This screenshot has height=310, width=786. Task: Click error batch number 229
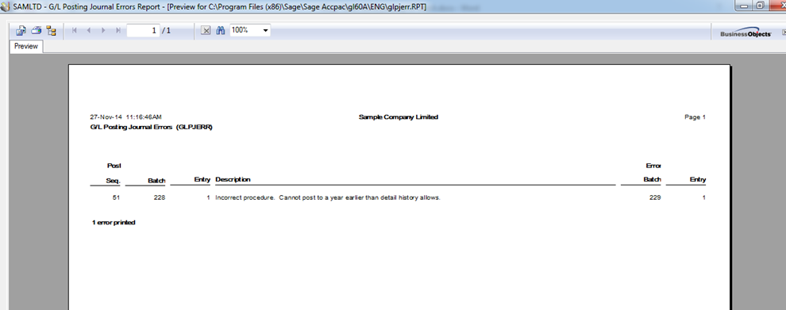pos(655,198)
